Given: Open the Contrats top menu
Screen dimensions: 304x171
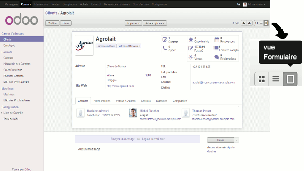Looking at the screenshot, I should [26, 4].
